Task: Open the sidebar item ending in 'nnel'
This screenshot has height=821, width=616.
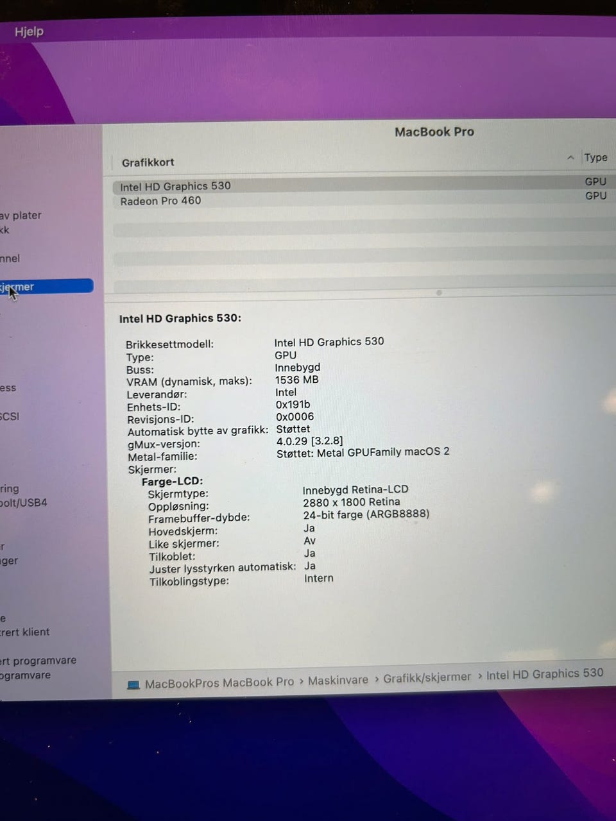Action: tap(10, 258)
